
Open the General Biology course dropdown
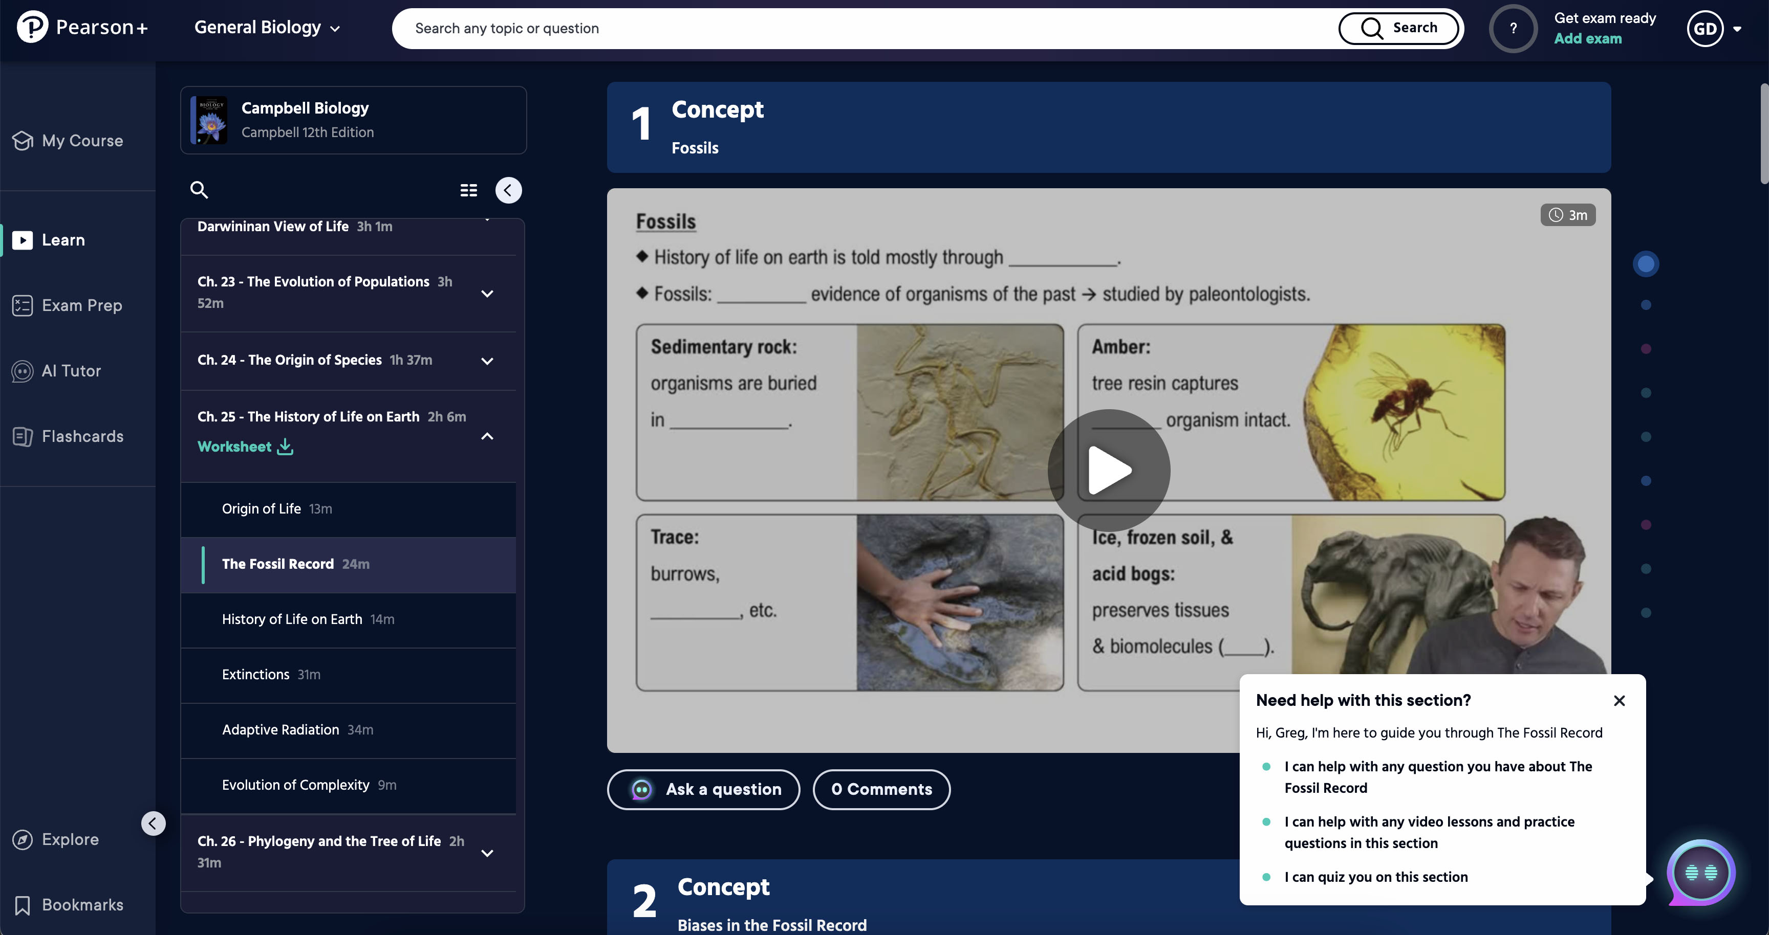[267, 28]
